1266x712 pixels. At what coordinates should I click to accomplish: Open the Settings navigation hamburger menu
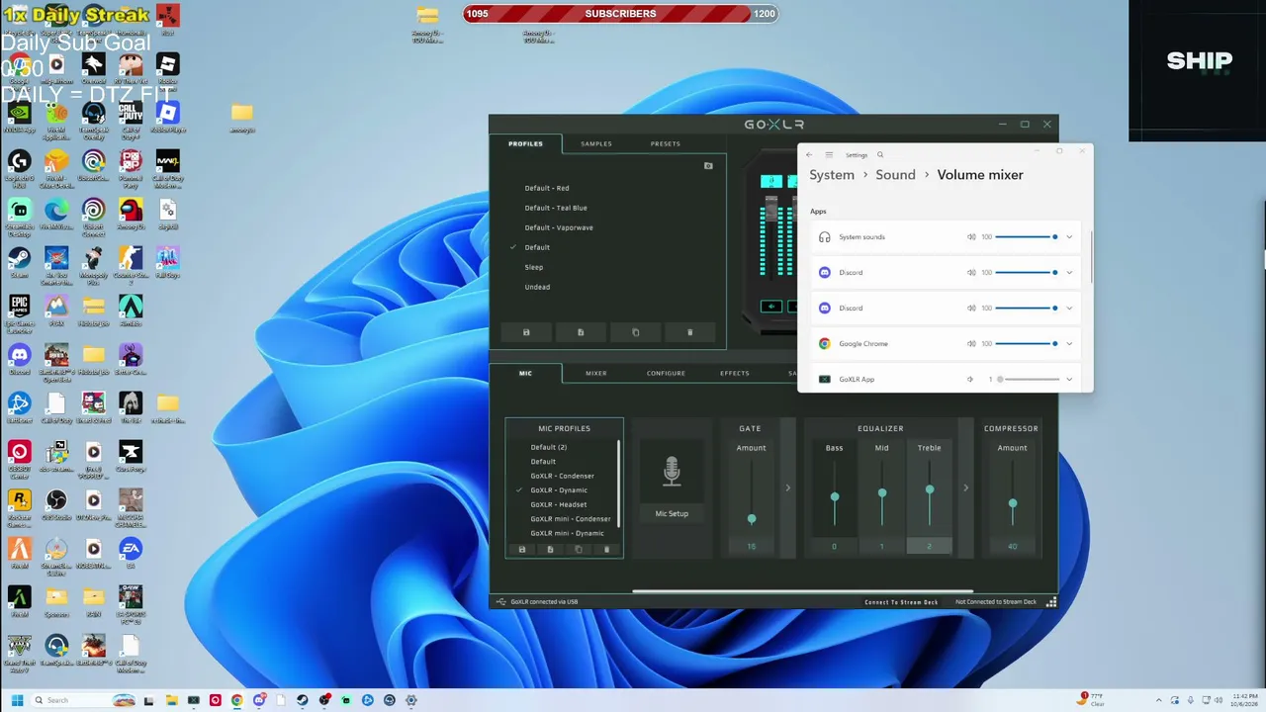829,154
